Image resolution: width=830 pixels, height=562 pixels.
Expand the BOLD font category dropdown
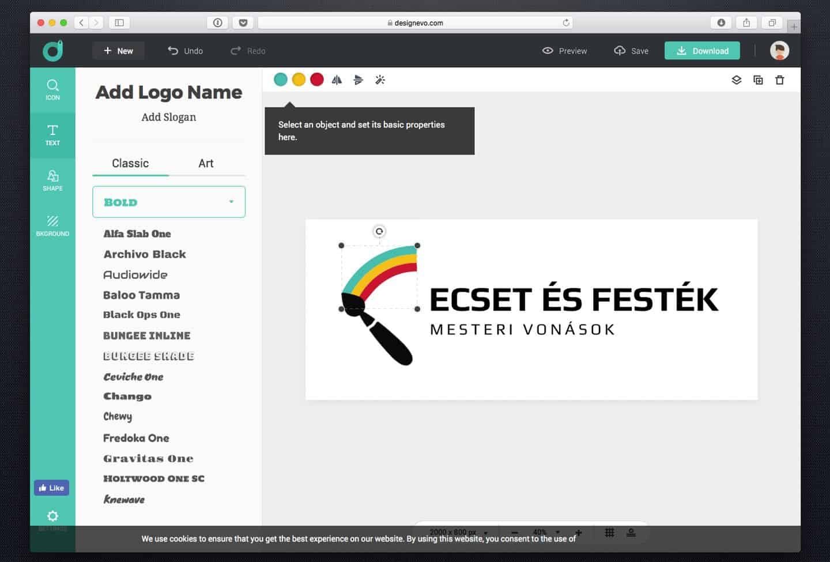click(x=169, y=202)
